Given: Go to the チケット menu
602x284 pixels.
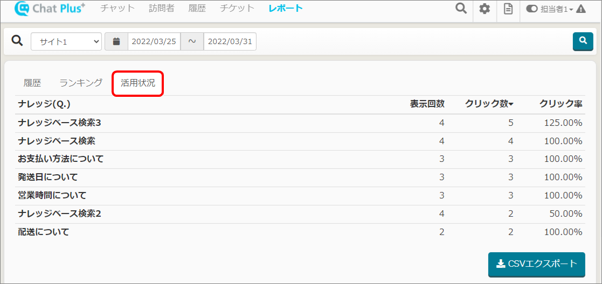Looking at the screenshot, I should 237,8.
